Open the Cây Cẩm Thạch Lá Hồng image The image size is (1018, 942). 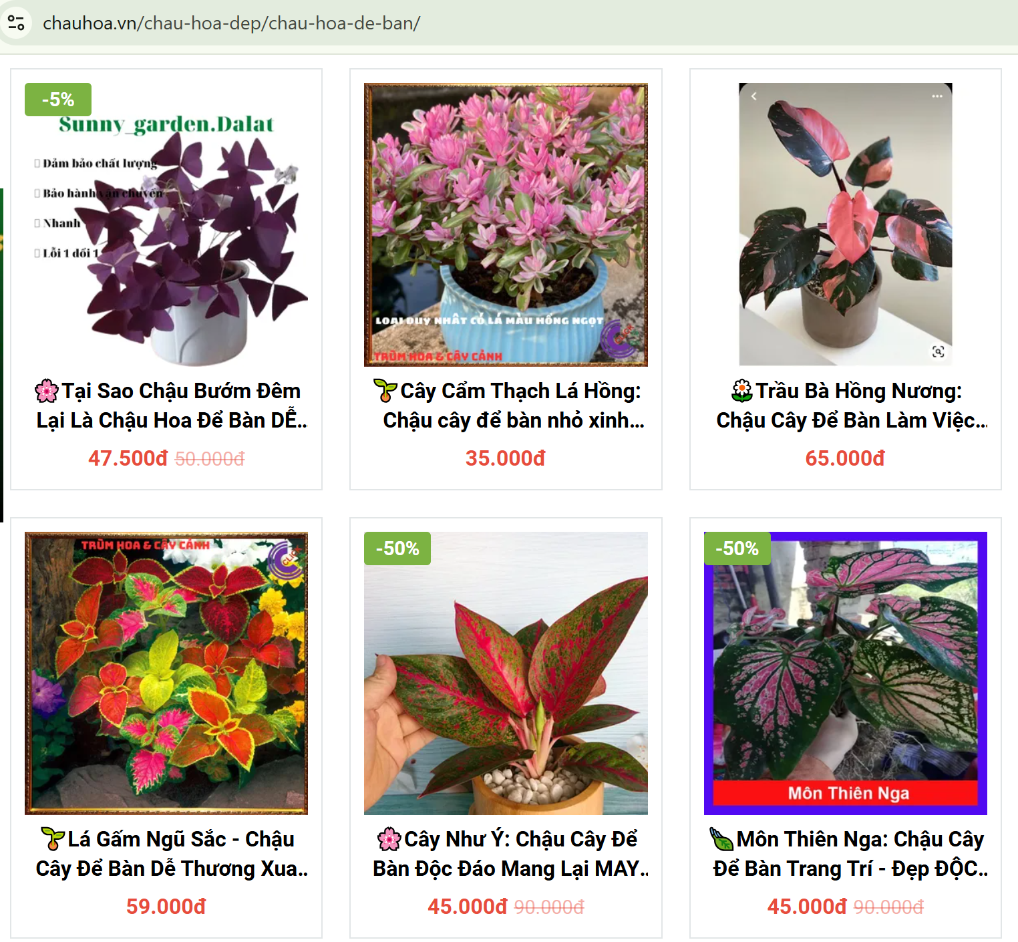(x=506, y=225)
